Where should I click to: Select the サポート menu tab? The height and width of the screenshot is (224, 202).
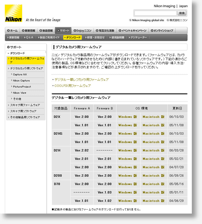click(63, 31)
